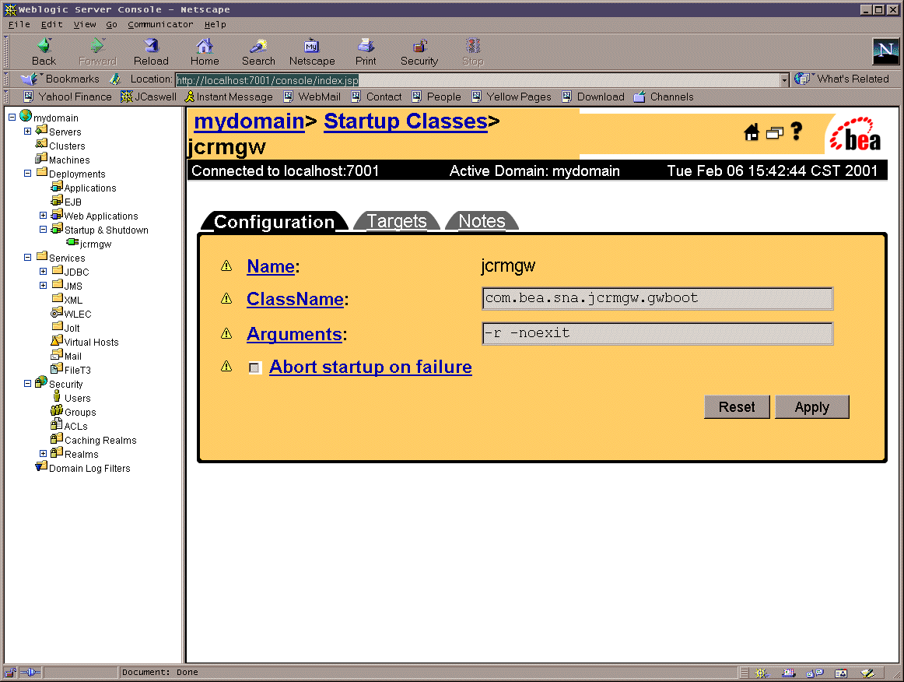Open Search from the toolbar
The width and height of the screenshot is (904, 682).
click(x=258, y=46)
